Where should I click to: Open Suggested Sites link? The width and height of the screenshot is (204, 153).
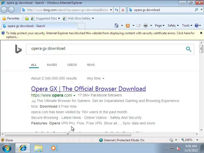[45, 18]
